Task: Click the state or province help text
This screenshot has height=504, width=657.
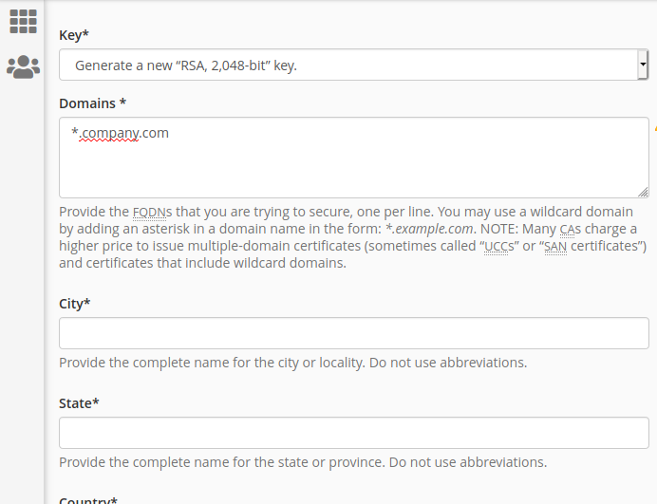Action: click(303, 462)
